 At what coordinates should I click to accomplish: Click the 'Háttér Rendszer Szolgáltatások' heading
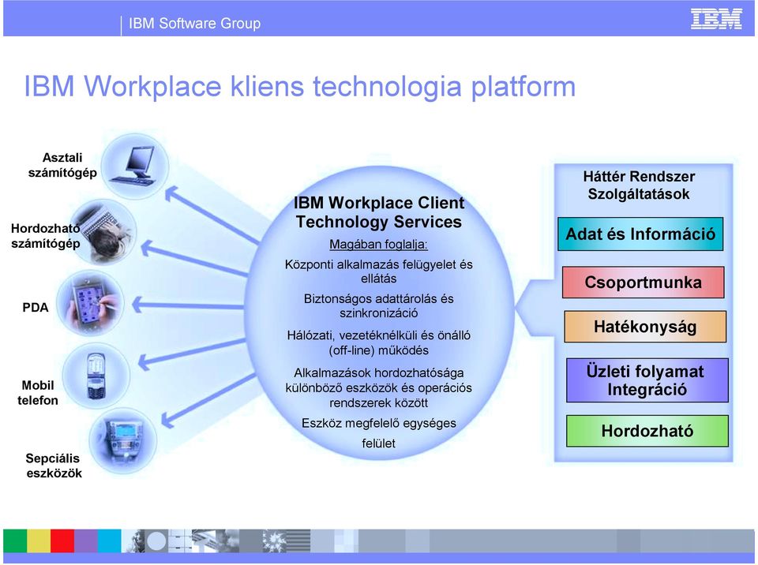[639, 185]
